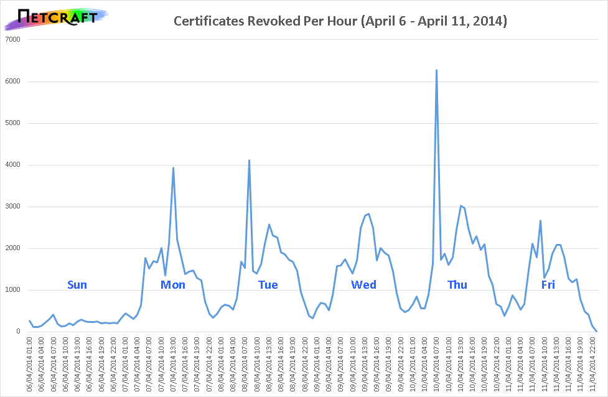Click the Fri day label
The width and height of the screenshot is (608, 397).
(x=548, y=285)
